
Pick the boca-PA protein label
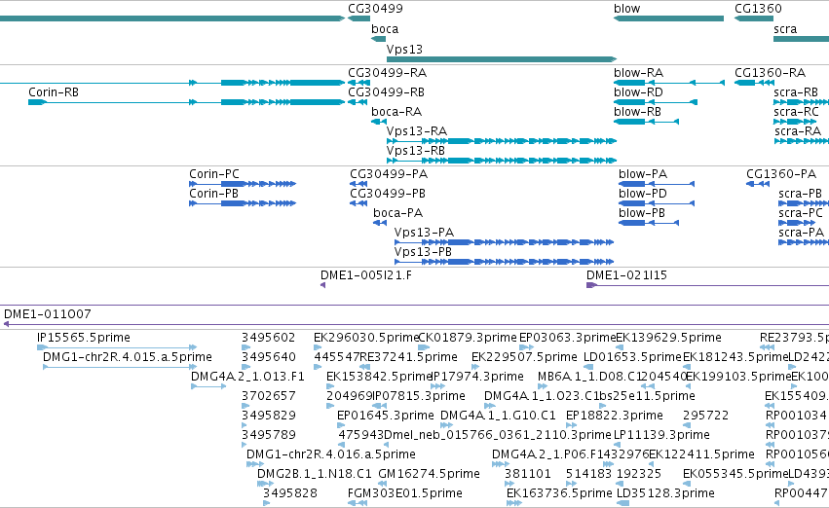[x=397, y=213]
